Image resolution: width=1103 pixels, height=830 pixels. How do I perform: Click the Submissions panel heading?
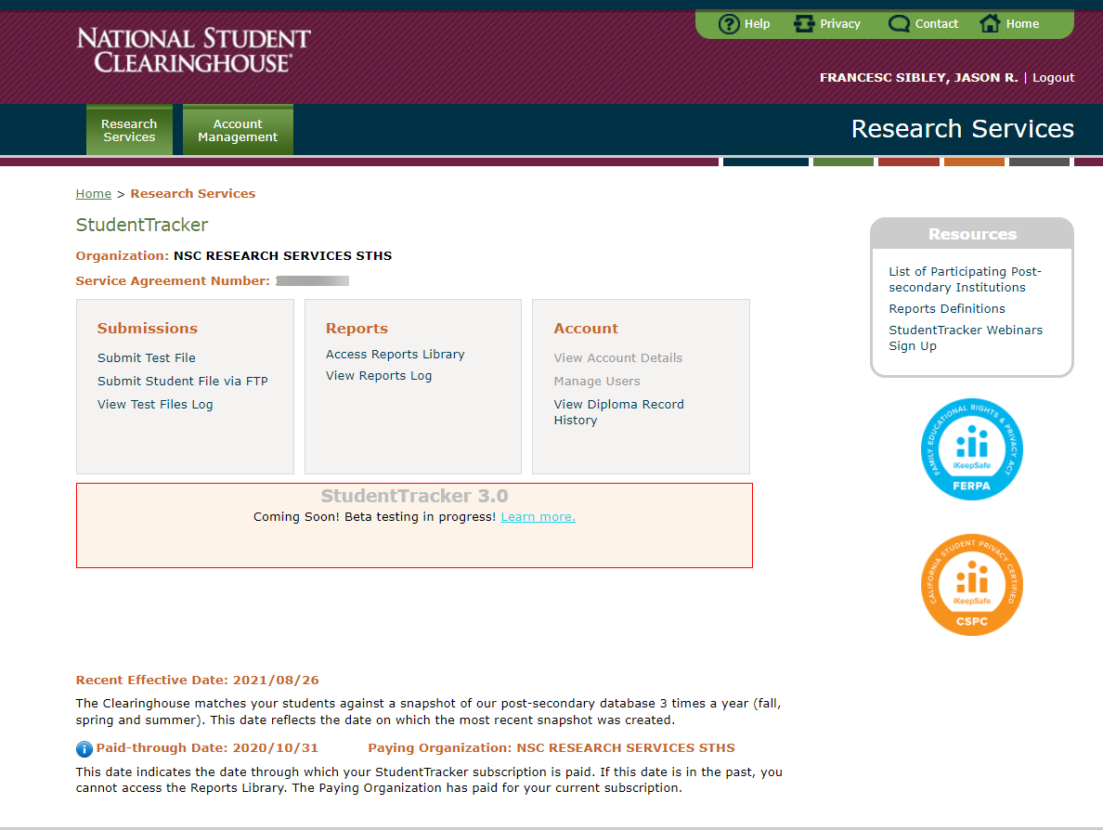point(147,329)
